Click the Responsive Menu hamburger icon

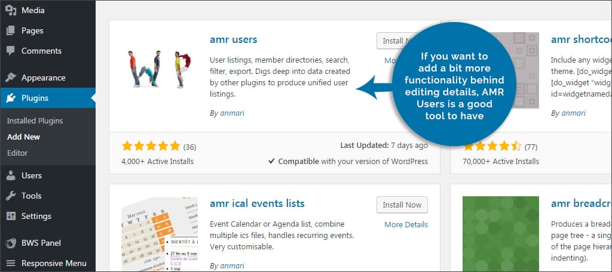pos(11,263)
